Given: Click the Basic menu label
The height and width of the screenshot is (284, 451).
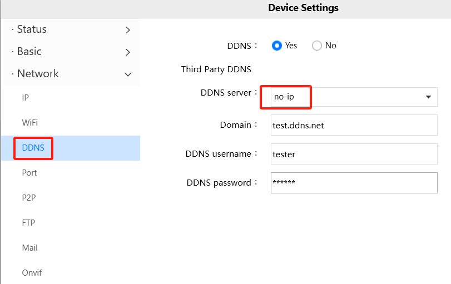Looking at the screenshot, I should [29, 52].
